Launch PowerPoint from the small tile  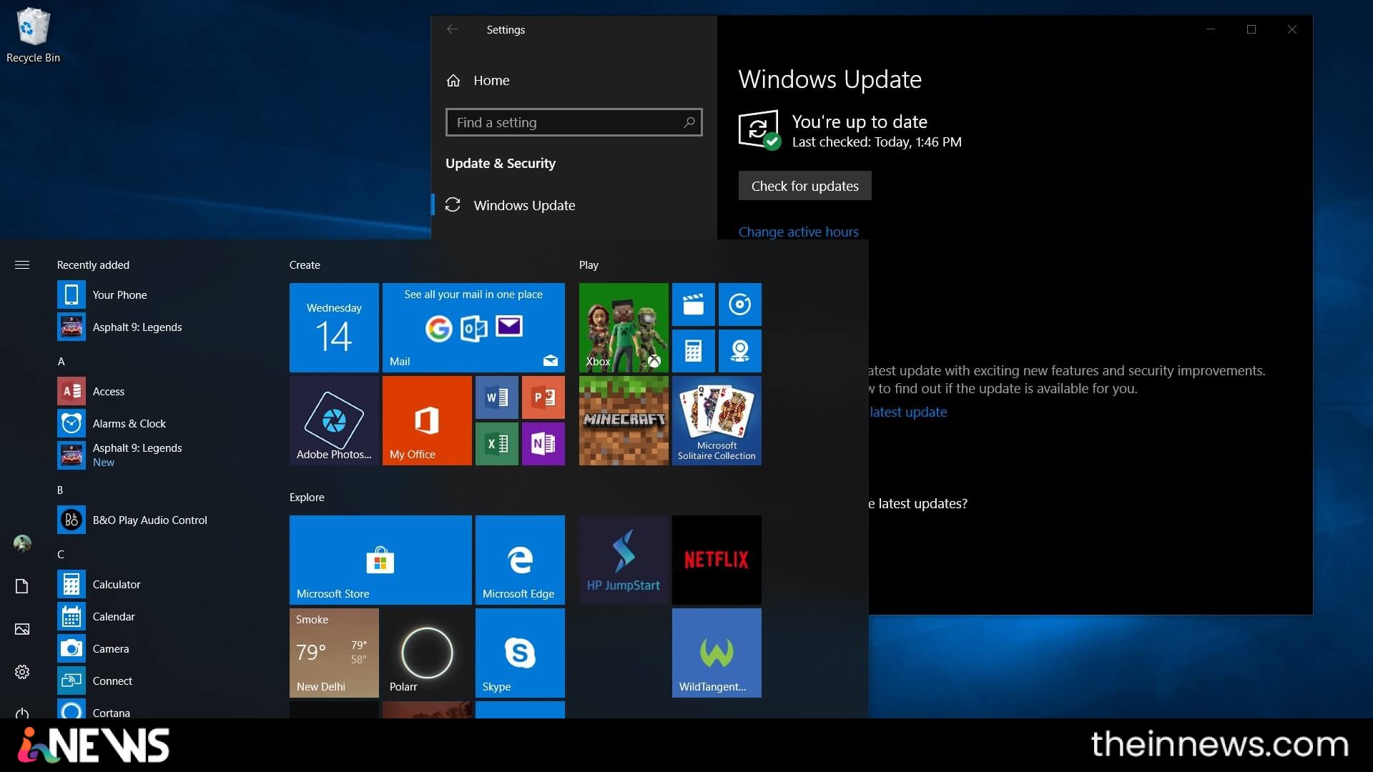click(543, 397)
